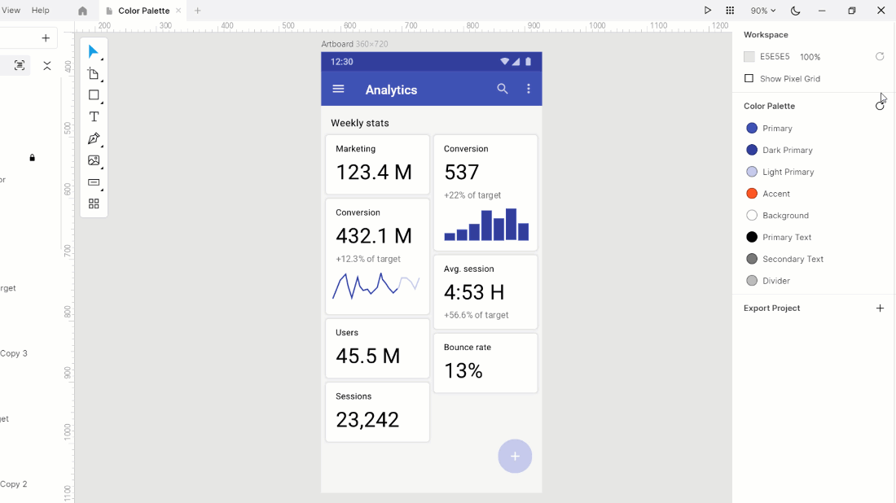This screenshot has width=896, height=503.
Task: Select the Rectangle shape tool
Action: [94, 94]
